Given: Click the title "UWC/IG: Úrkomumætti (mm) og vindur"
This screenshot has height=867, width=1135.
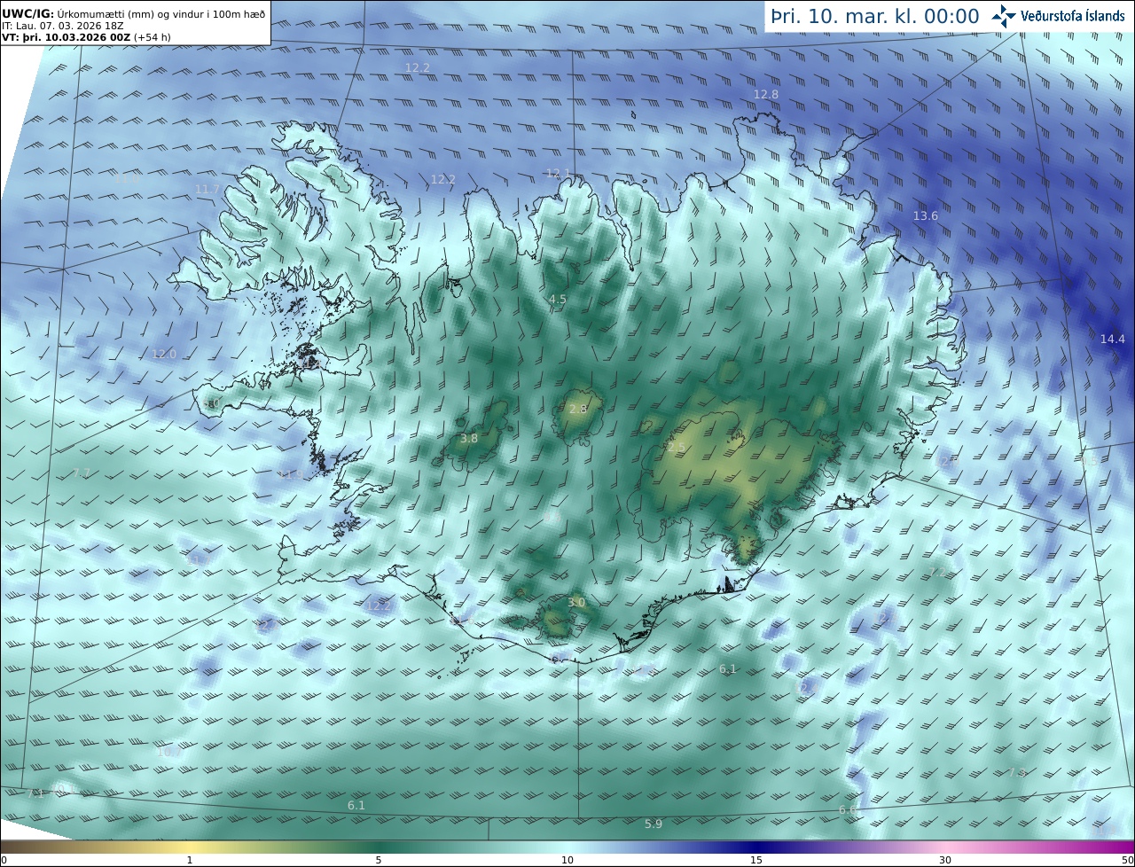Looking at the screenshot, I should 134,13.
